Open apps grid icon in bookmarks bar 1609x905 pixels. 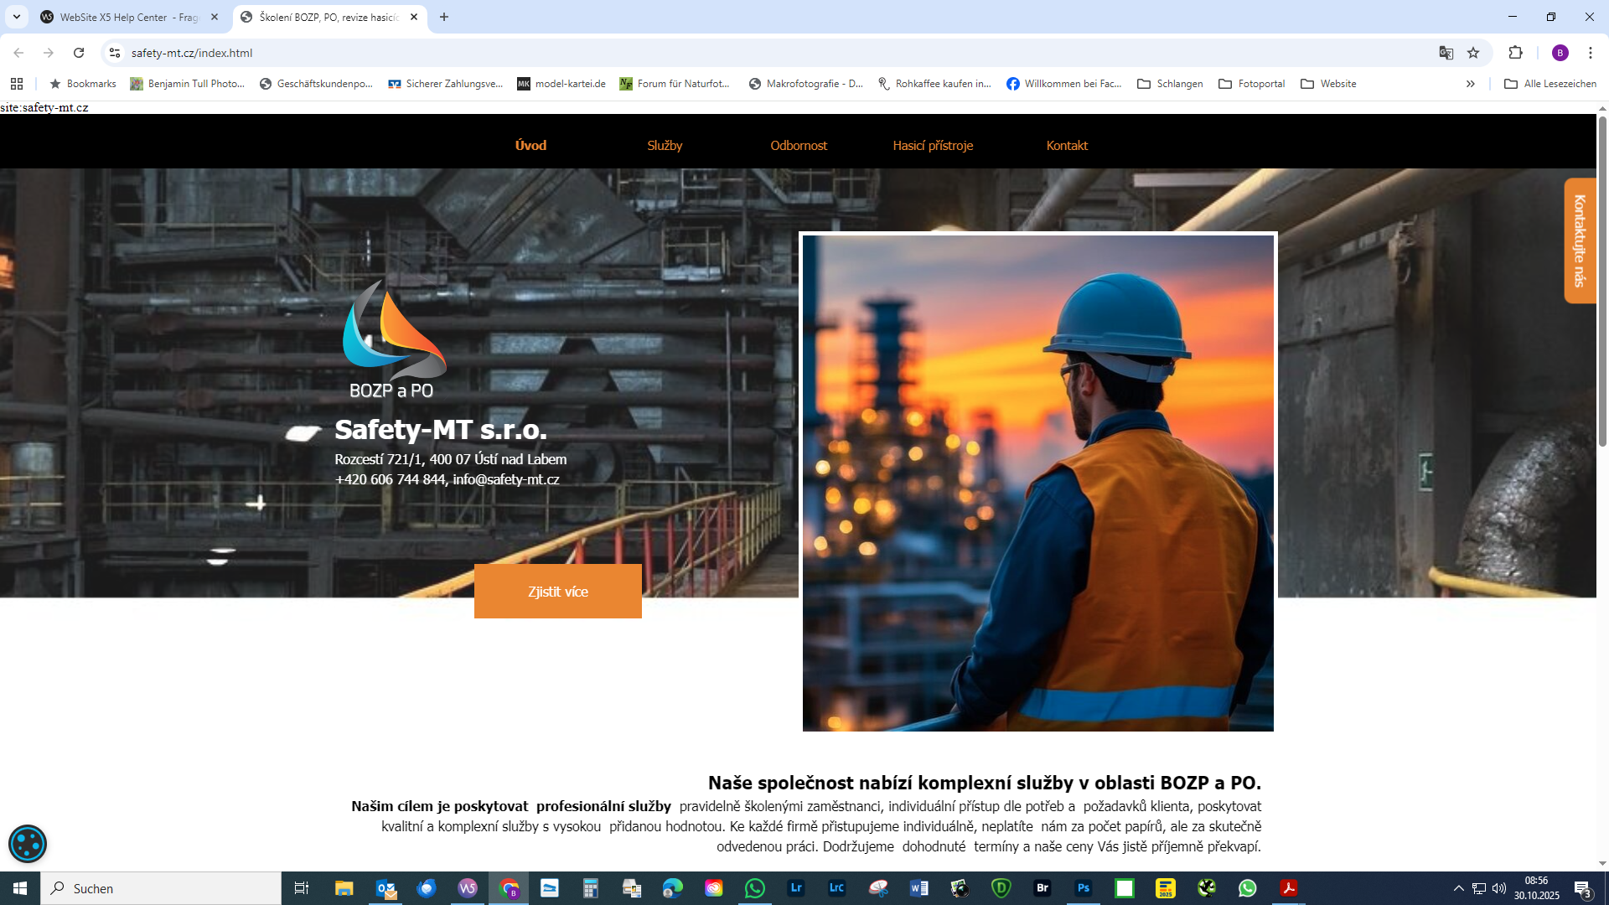point(17,84)
